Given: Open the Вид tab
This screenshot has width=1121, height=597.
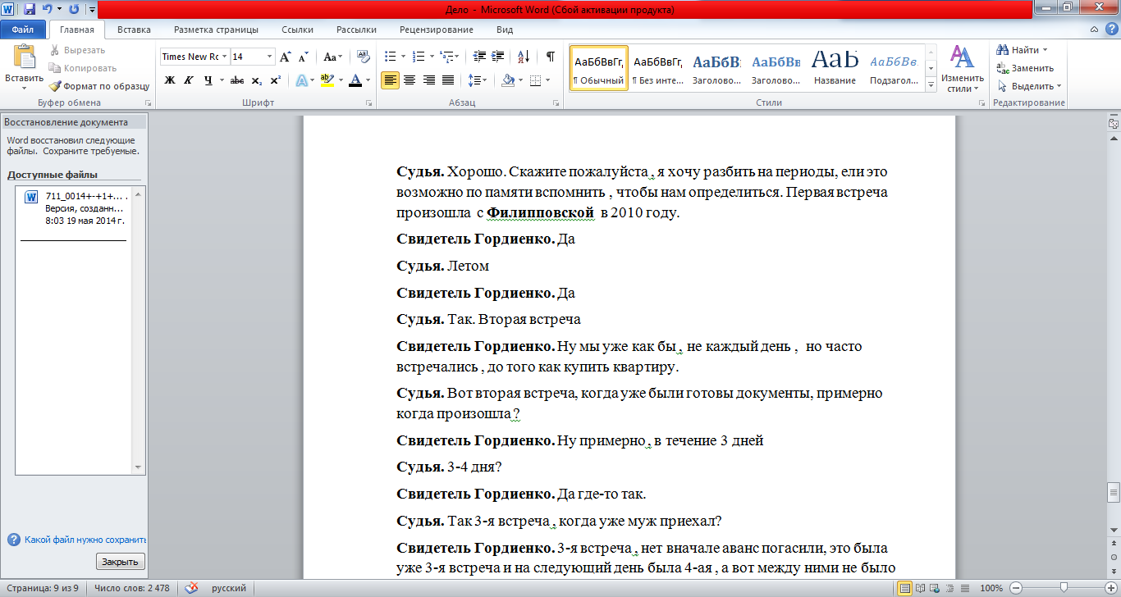Looking at the screenshot, I should click(505, 30).
